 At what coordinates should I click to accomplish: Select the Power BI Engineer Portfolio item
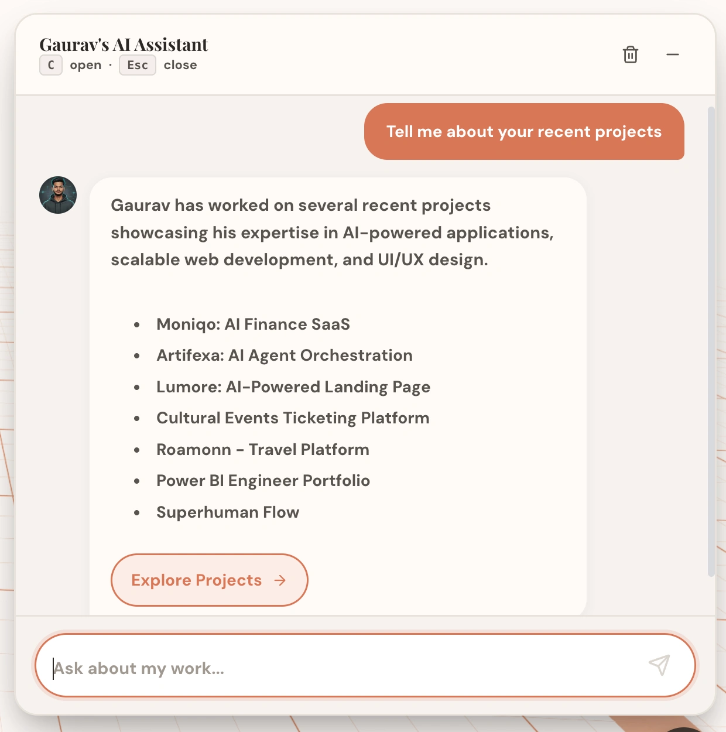[x=263, y=481]
